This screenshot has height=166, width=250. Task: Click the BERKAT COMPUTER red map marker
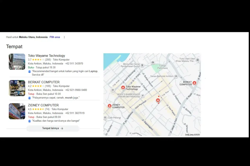point(194,83)
